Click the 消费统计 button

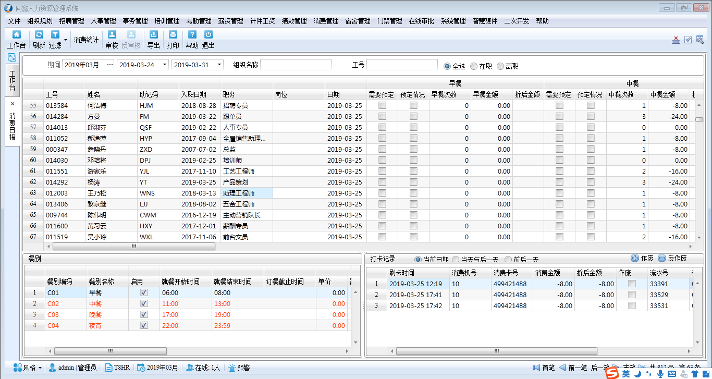click(x=86, y=40)
